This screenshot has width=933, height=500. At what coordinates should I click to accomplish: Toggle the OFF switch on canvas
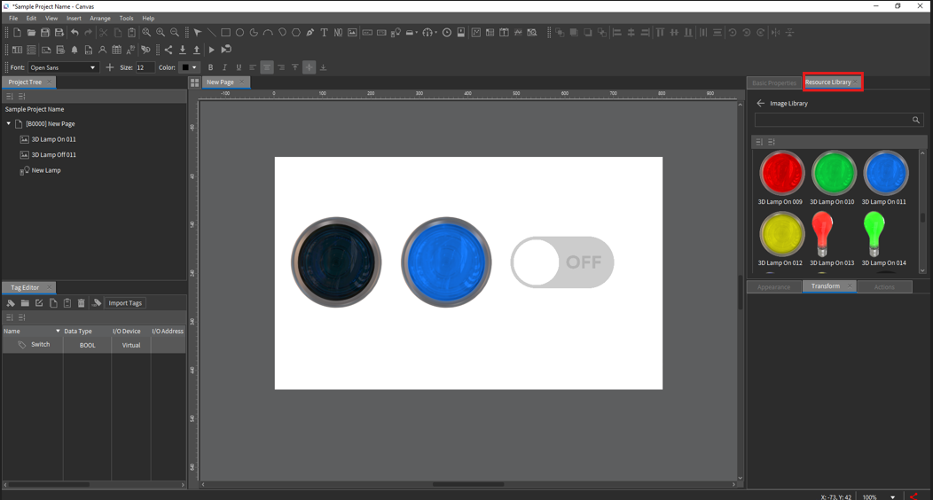coord(561,262)
